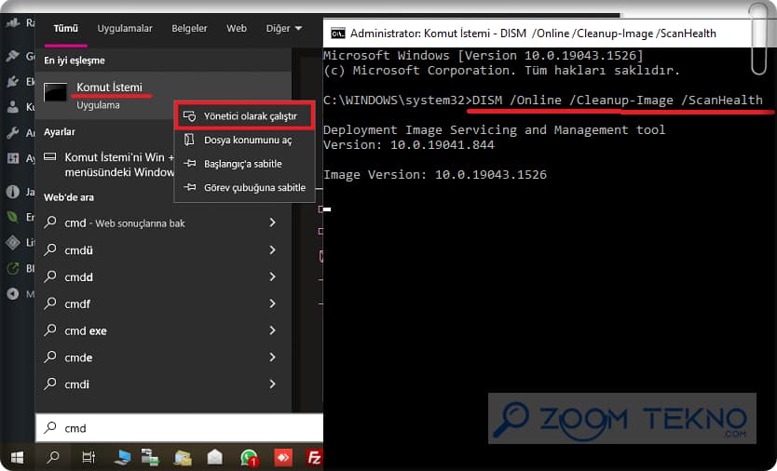Select the cmdi web suggestion text
The height and width of the screenshot is (471, 777).
point(76,384)
